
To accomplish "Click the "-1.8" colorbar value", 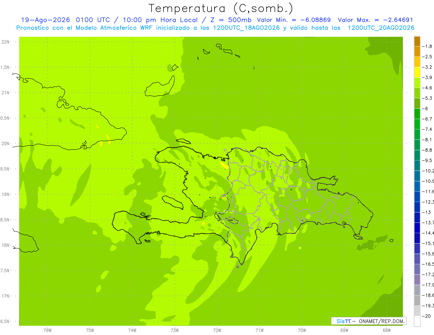I will click(x=427, y=46).
